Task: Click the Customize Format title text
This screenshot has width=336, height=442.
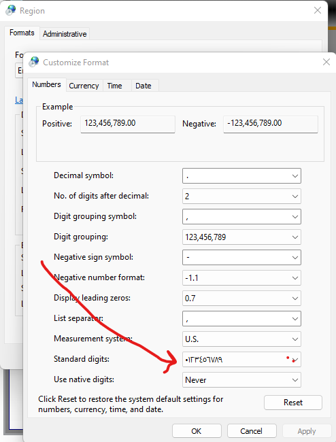Action: point(75,63)
